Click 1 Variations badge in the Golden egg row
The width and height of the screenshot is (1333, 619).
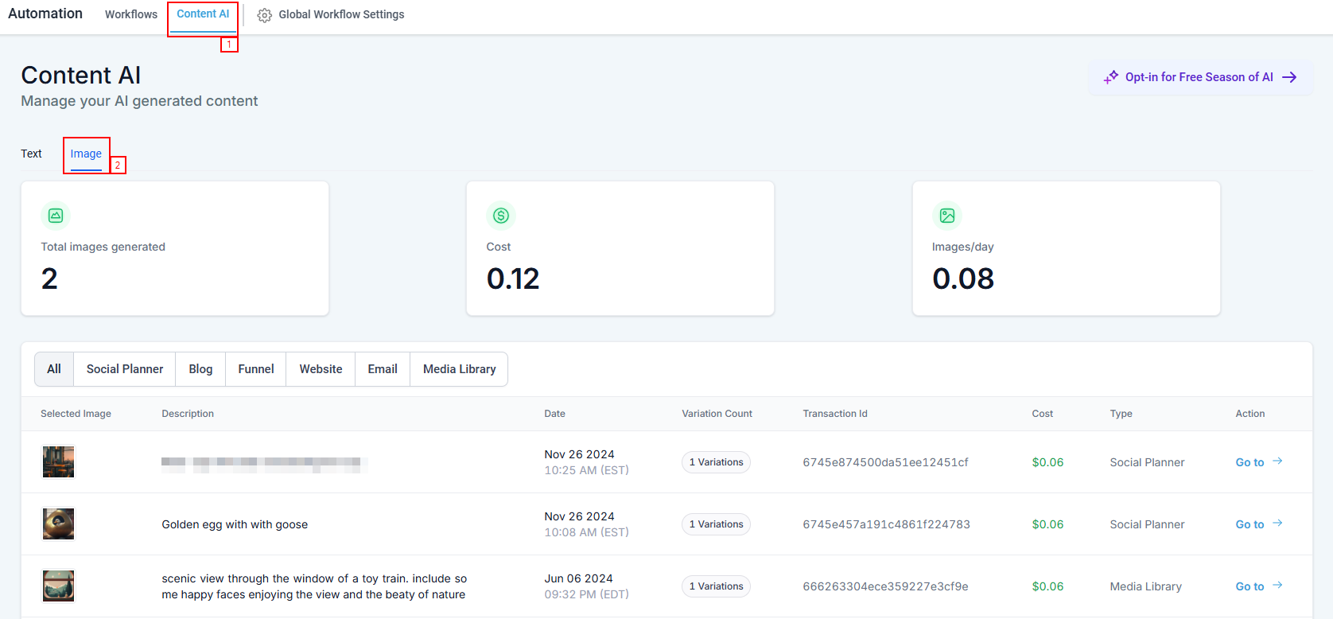(x=716, y=524)
